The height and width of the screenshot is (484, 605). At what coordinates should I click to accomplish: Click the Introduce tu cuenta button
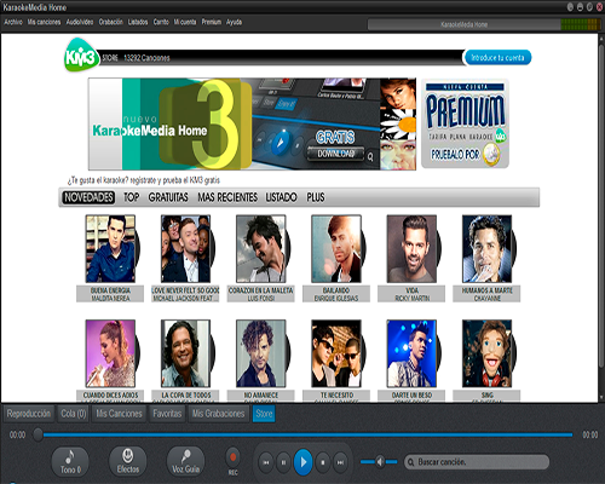click(498, 58)
